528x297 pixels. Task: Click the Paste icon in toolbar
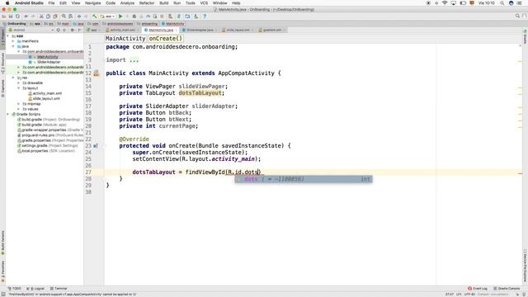(x=55, y=16)
